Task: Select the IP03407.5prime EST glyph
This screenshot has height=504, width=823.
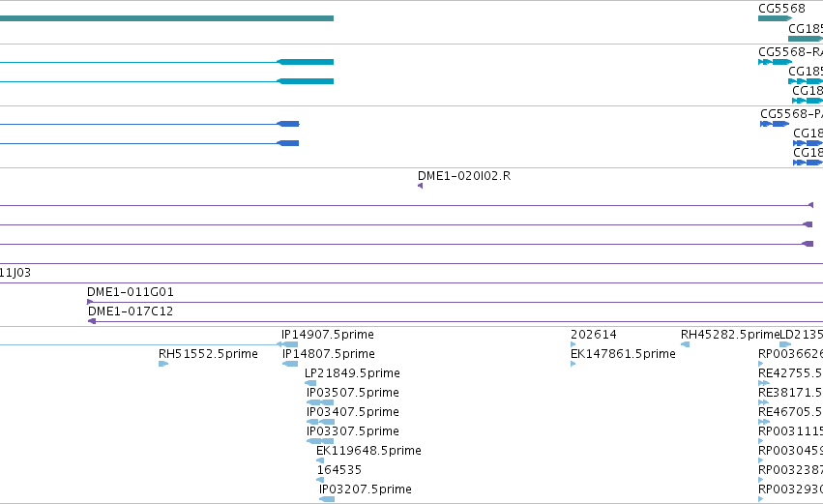Action: [x=320, y=422]
